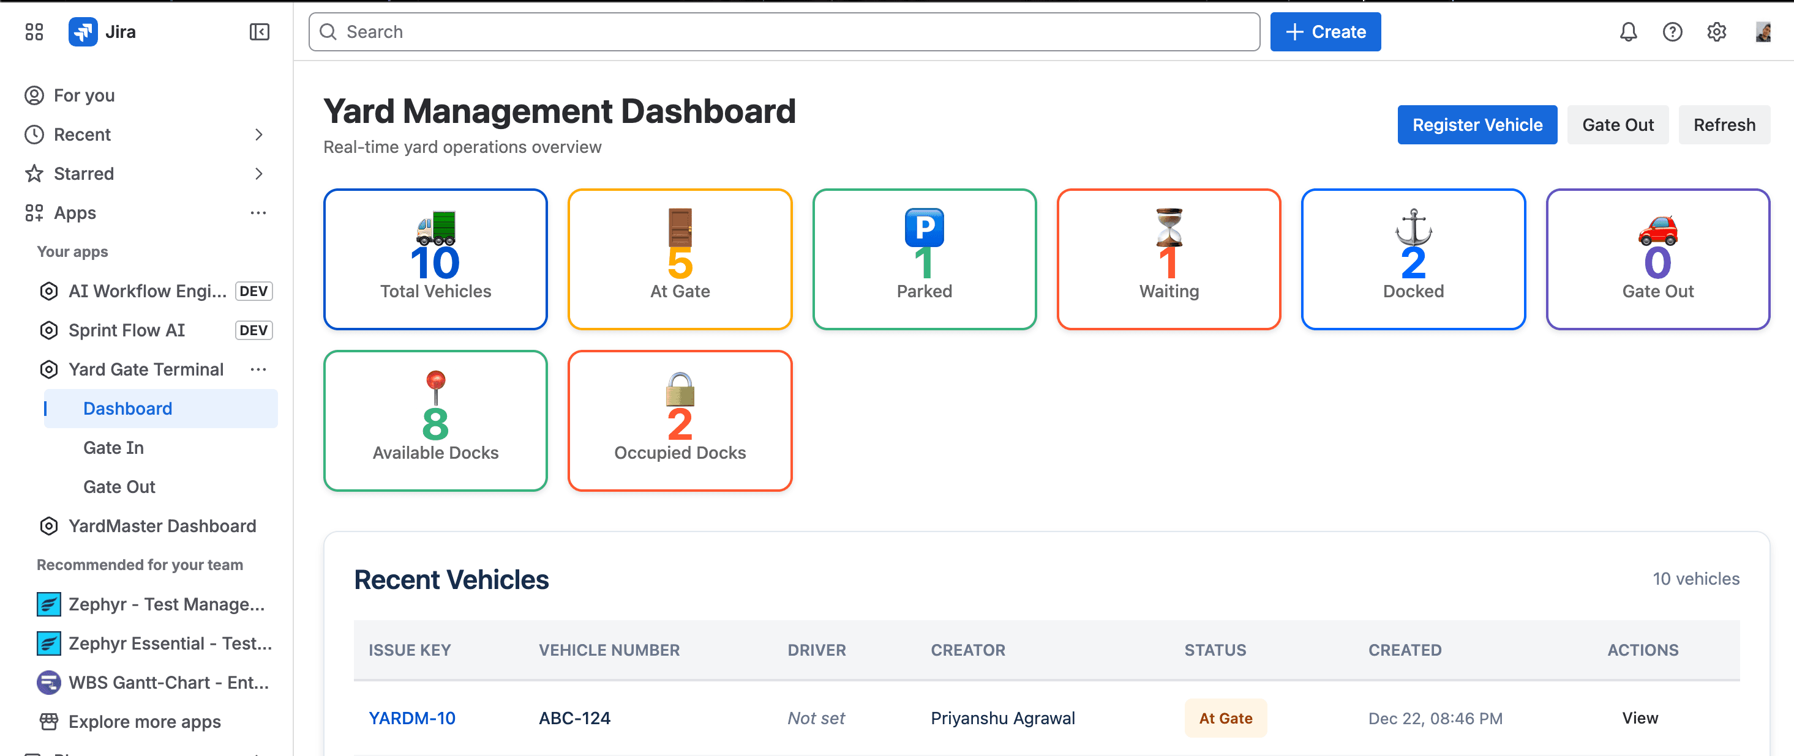This screenshot has width=1794, height=756.
Task: Expand the Yard Gate Terminal app item
Action: [146, 369]
